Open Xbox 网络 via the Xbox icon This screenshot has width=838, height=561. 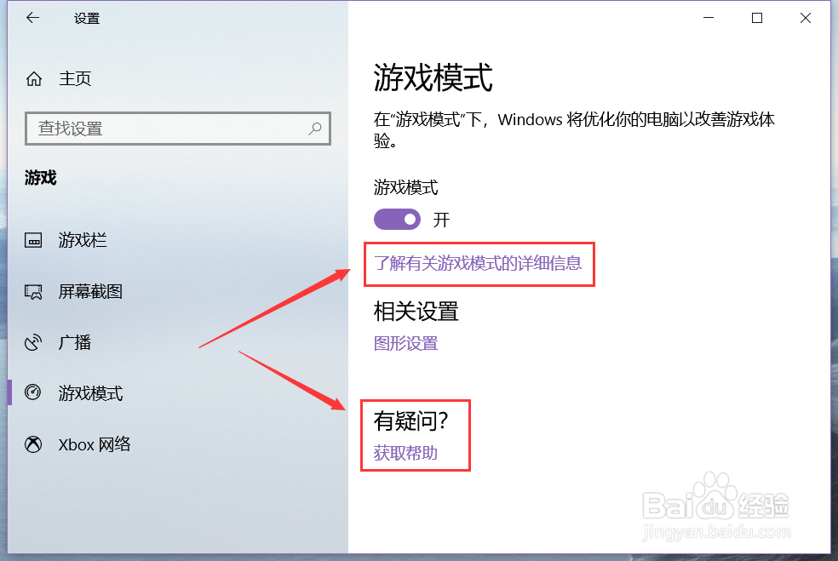click(x=34, y=444)
